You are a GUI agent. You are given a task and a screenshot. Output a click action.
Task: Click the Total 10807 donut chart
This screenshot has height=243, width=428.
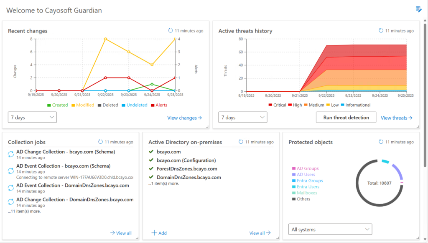click(379, 183)
